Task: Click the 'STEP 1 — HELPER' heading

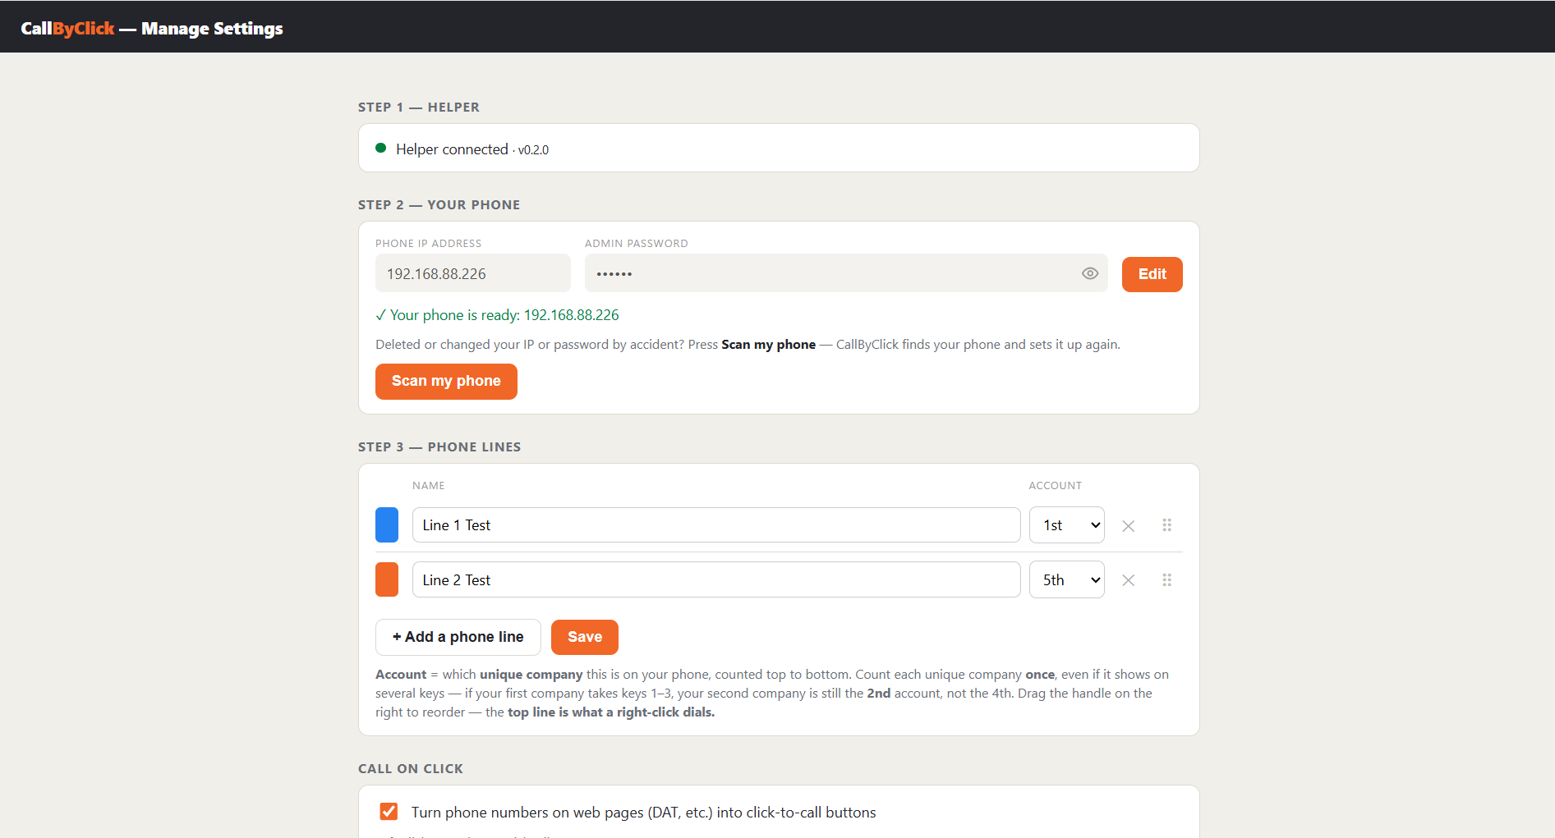Action: click(419, 108)
